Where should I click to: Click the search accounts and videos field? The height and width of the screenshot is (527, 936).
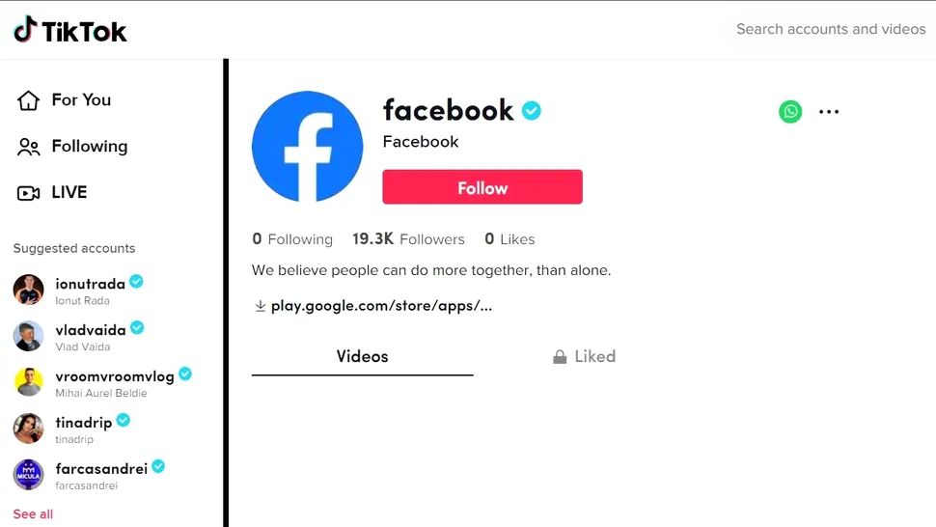(830, 30)
